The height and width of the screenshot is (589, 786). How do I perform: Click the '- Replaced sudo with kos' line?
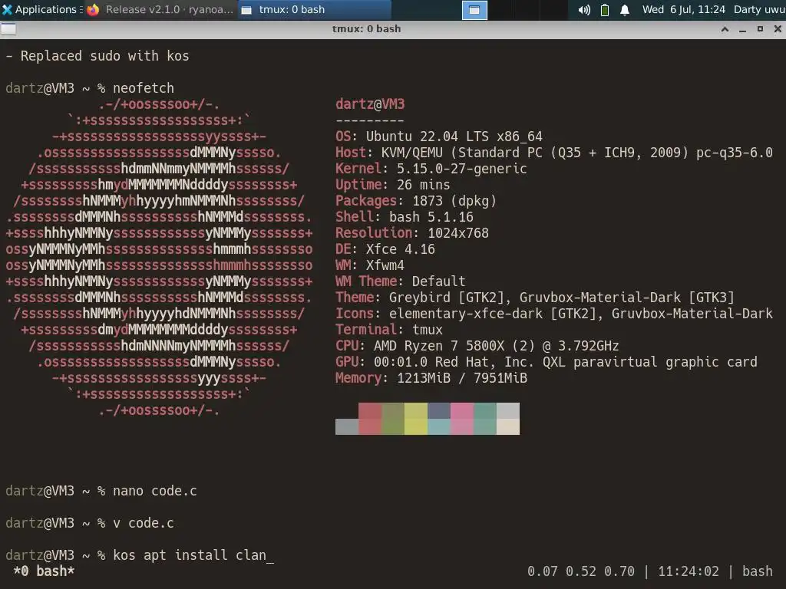point(97,55)
